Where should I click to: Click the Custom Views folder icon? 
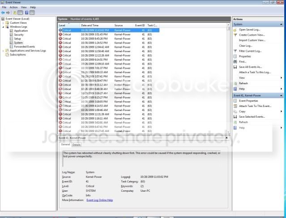coord(7,23)
